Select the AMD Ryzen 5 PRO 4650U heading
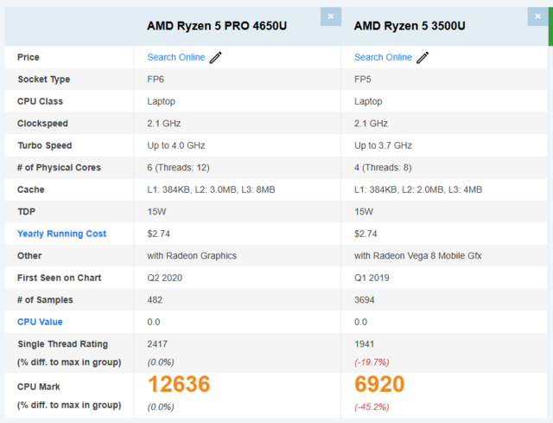This screenshot has width=553, height=423. pyautogui.click(x=217, y=26)
